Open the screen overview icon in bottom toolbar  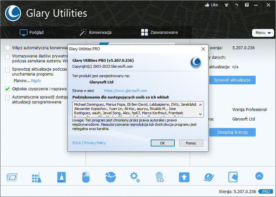(12, 177)
